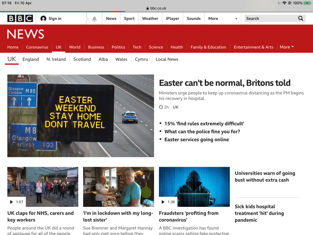Screen dimensions: 313x235
Task: Open the iPlayer menu item
Action: pyautogui.click(x=172, y=18)
